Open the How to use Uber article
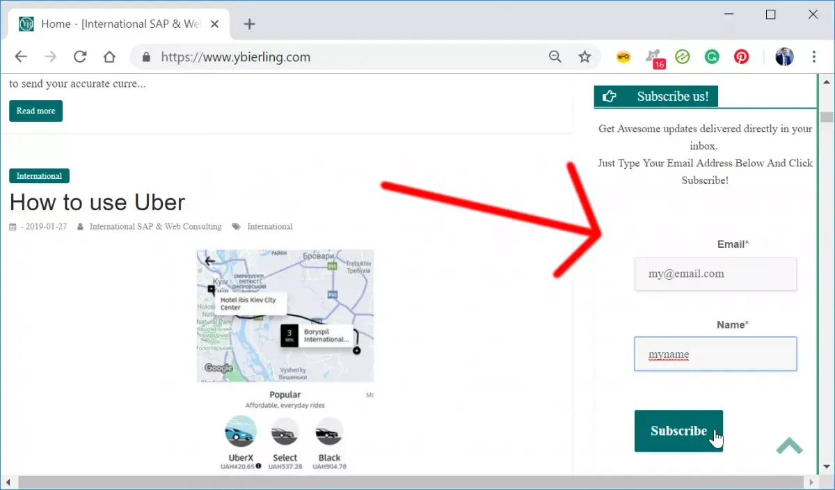835x490 pixels. (x=97, y=203)
